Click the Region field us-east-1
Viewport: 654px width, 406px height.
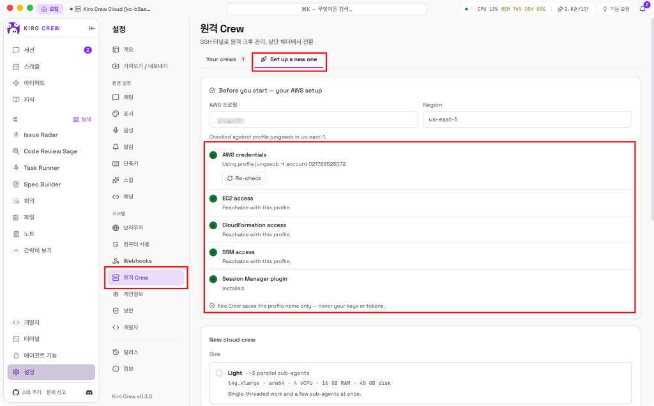(527, 119)
